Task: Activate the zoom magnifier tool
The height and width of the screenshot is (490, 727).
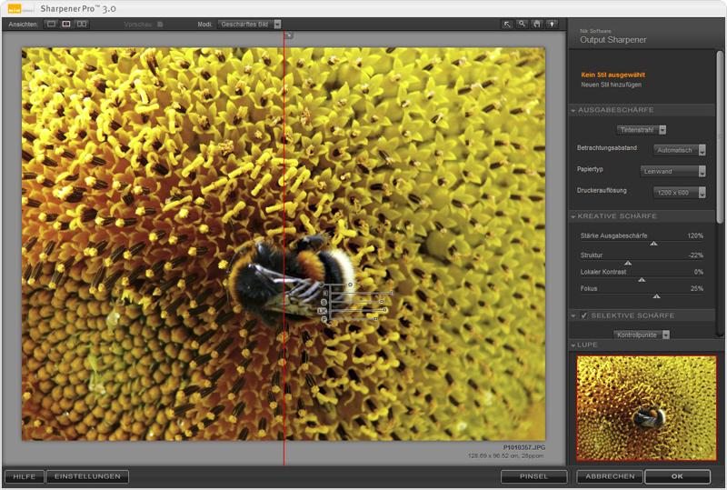Action: pyautogui.click(x=523, y=25)
